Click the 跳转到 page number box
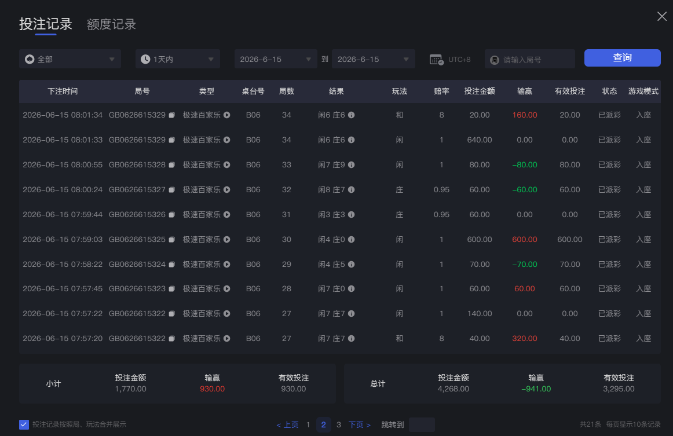The image size is (673, 436). [x=422, y=424]
